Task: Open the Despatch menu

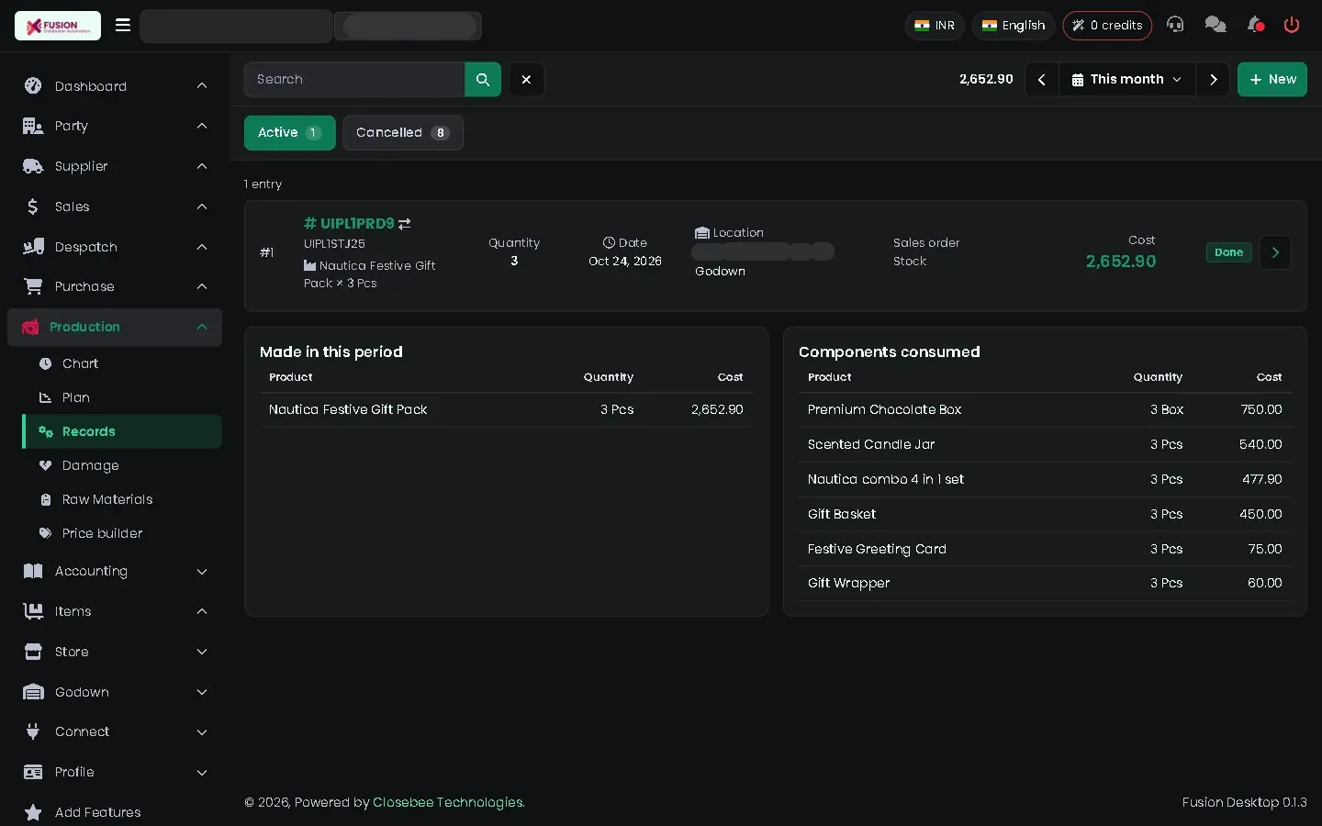Action: (115, 247)
